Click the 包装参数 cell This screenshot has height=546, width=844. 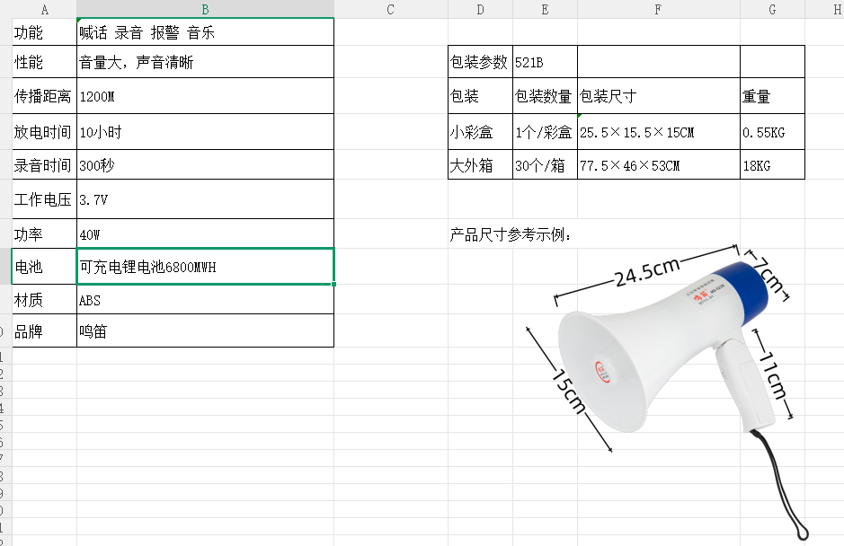480,62
